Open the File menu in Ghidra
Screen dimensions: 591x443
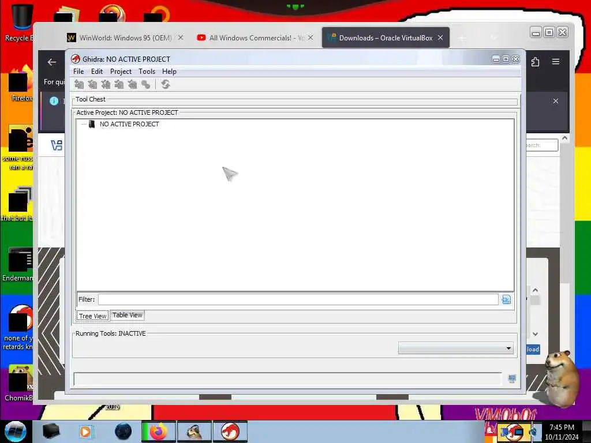click(x=78, y=72)
